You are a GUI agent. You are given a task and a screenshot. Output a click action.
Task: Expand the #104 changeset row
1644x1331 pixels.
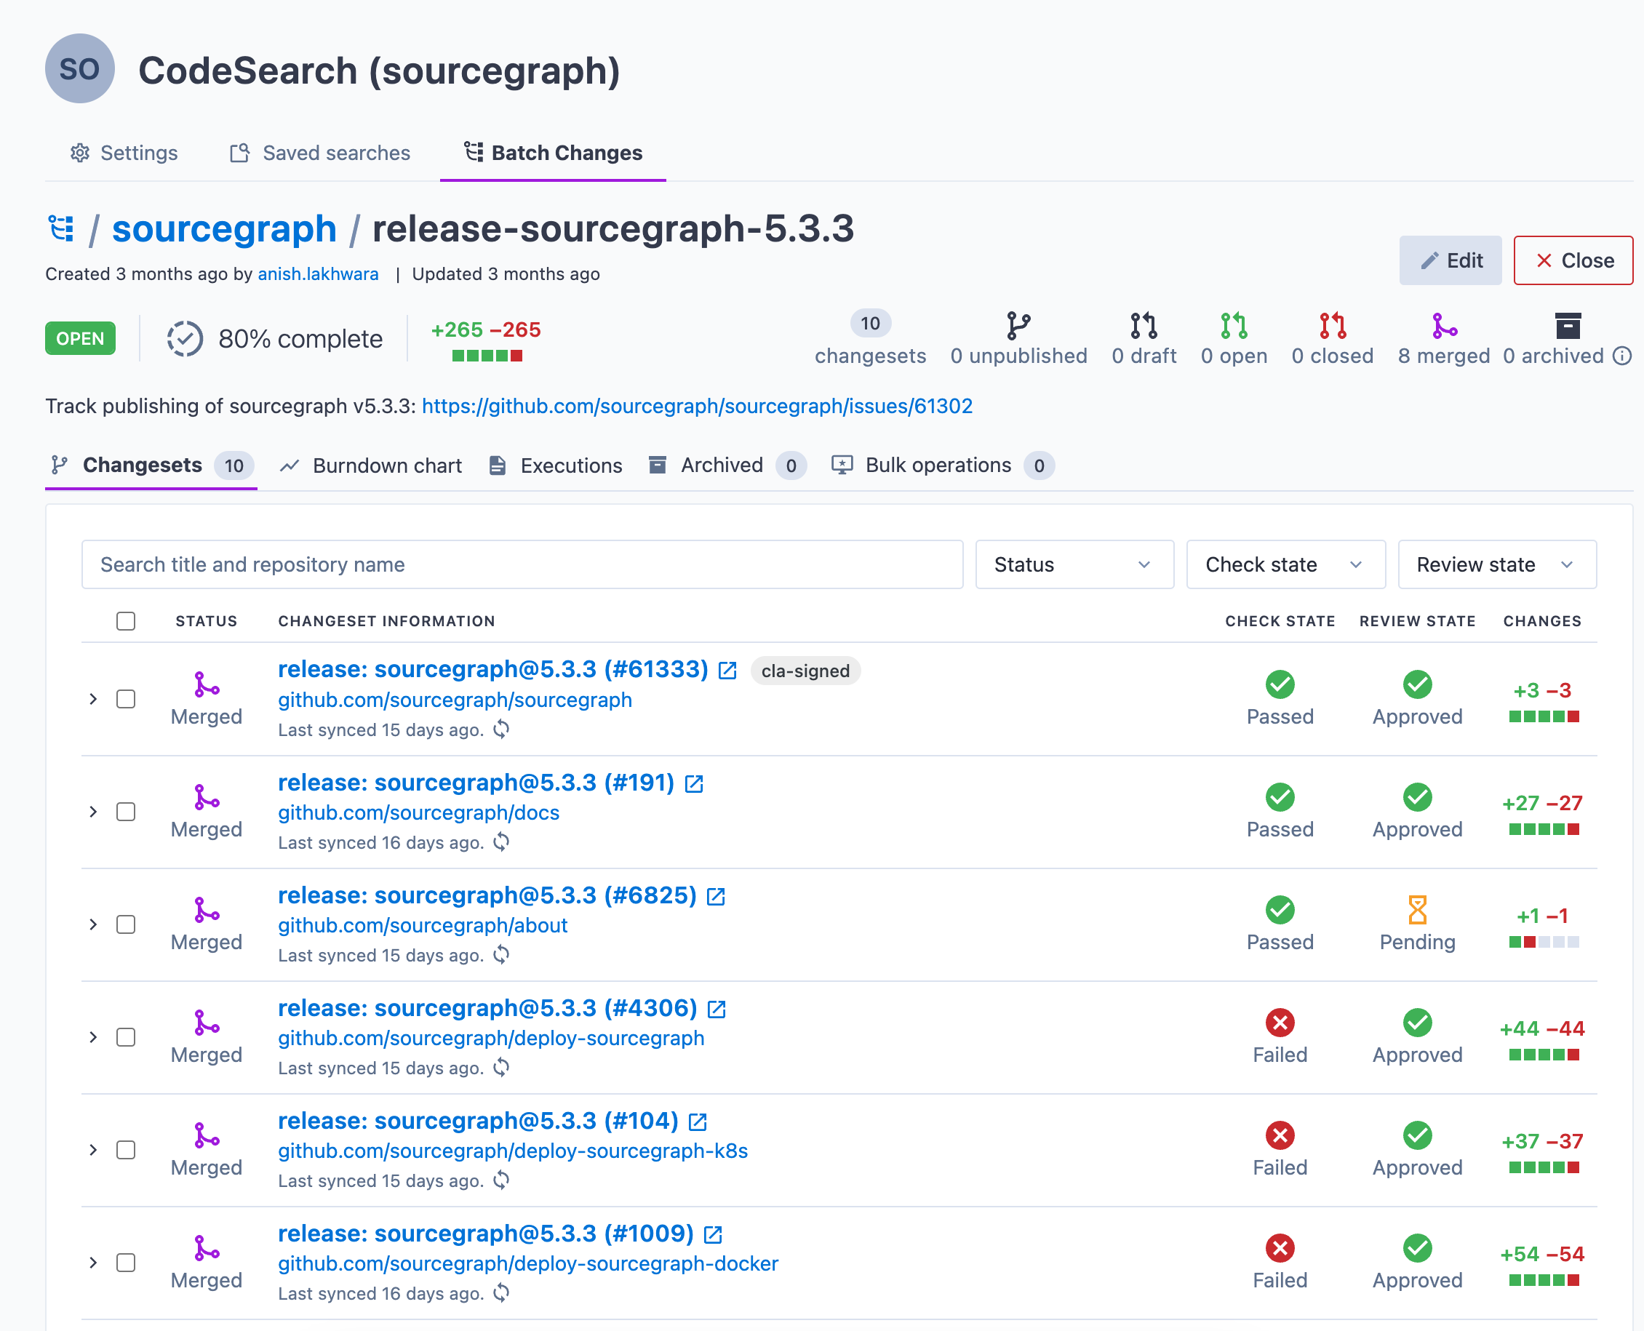pyautogui.click(x=93, y=1149)
